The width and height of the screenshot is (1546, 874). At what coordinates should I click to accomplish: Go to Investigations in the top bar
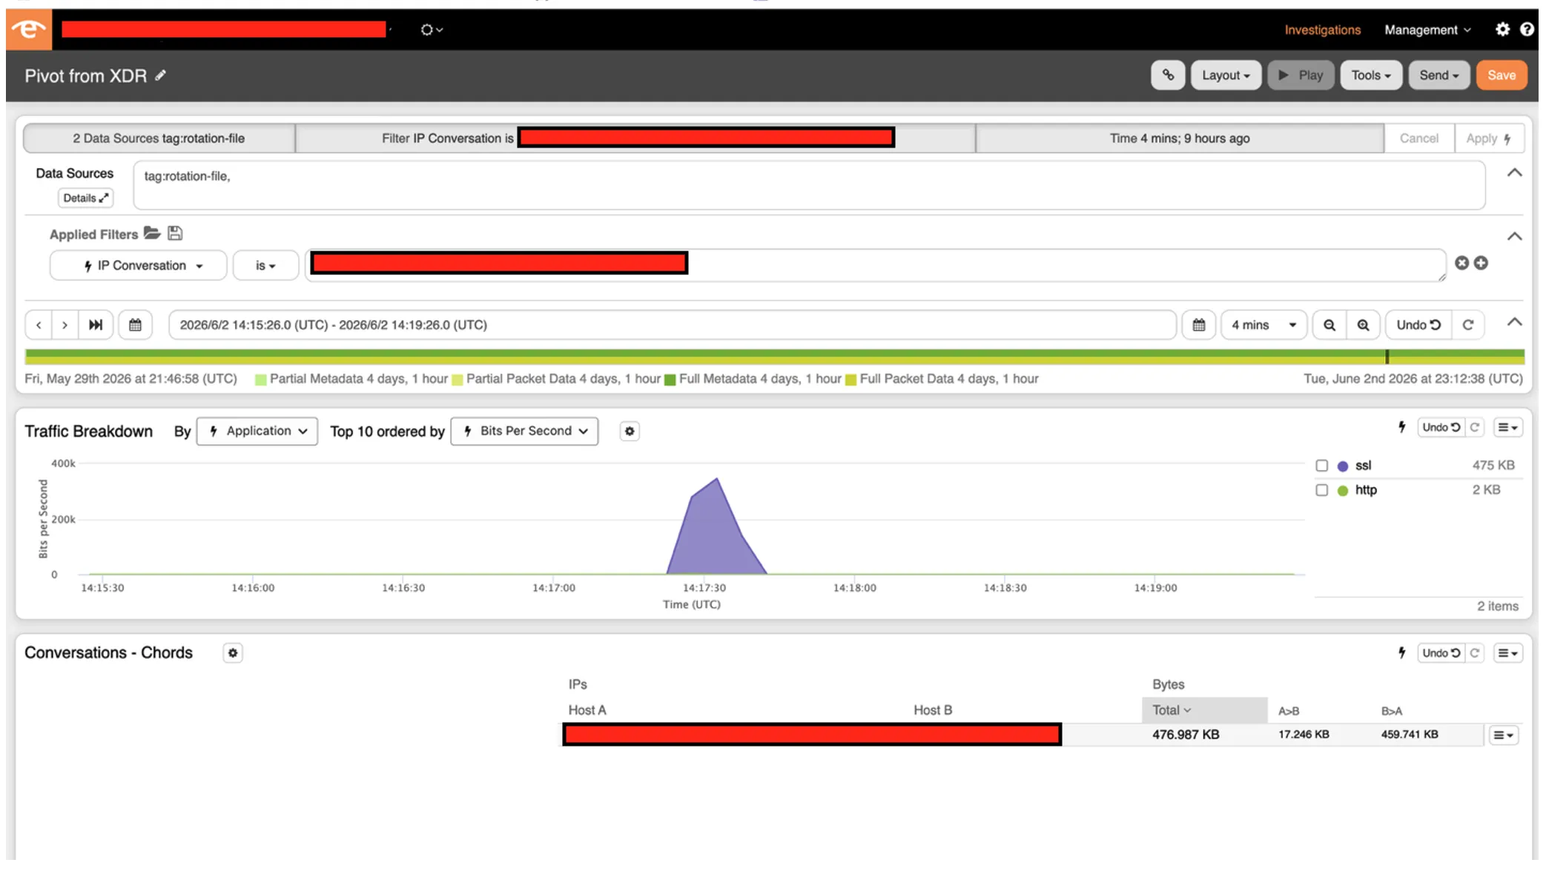1322,30
